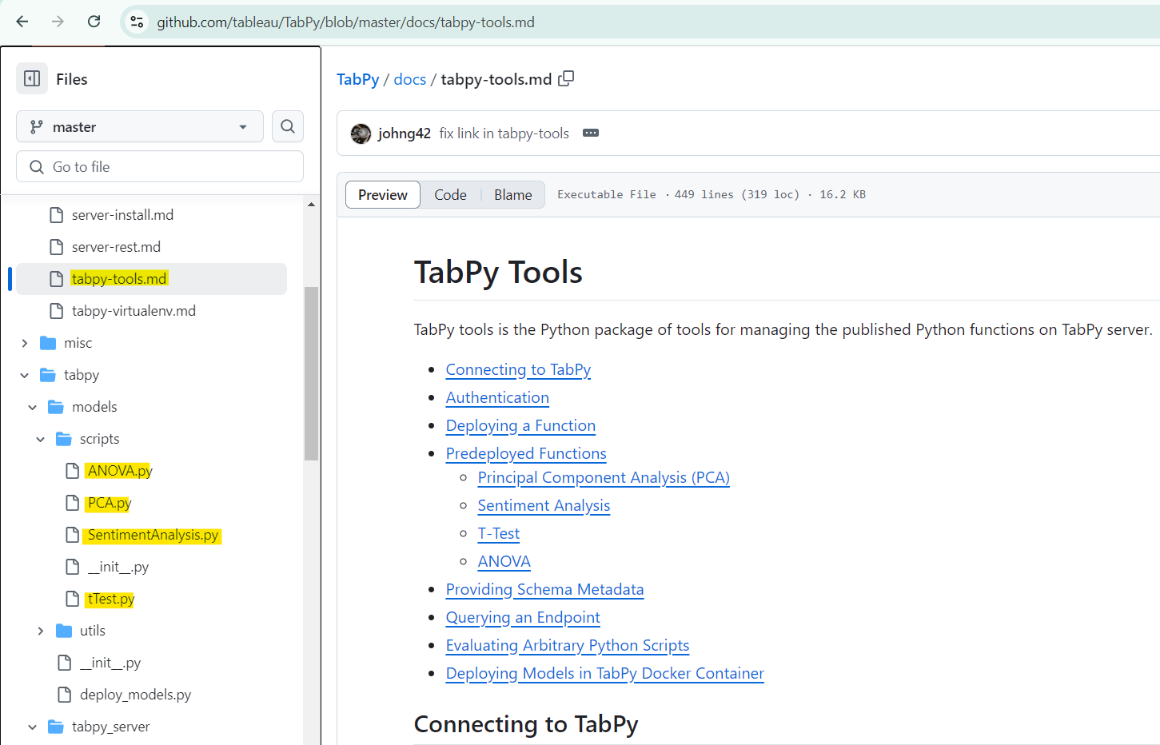Click the file icon beside tabpy-tools.md

tap(56, 279)
